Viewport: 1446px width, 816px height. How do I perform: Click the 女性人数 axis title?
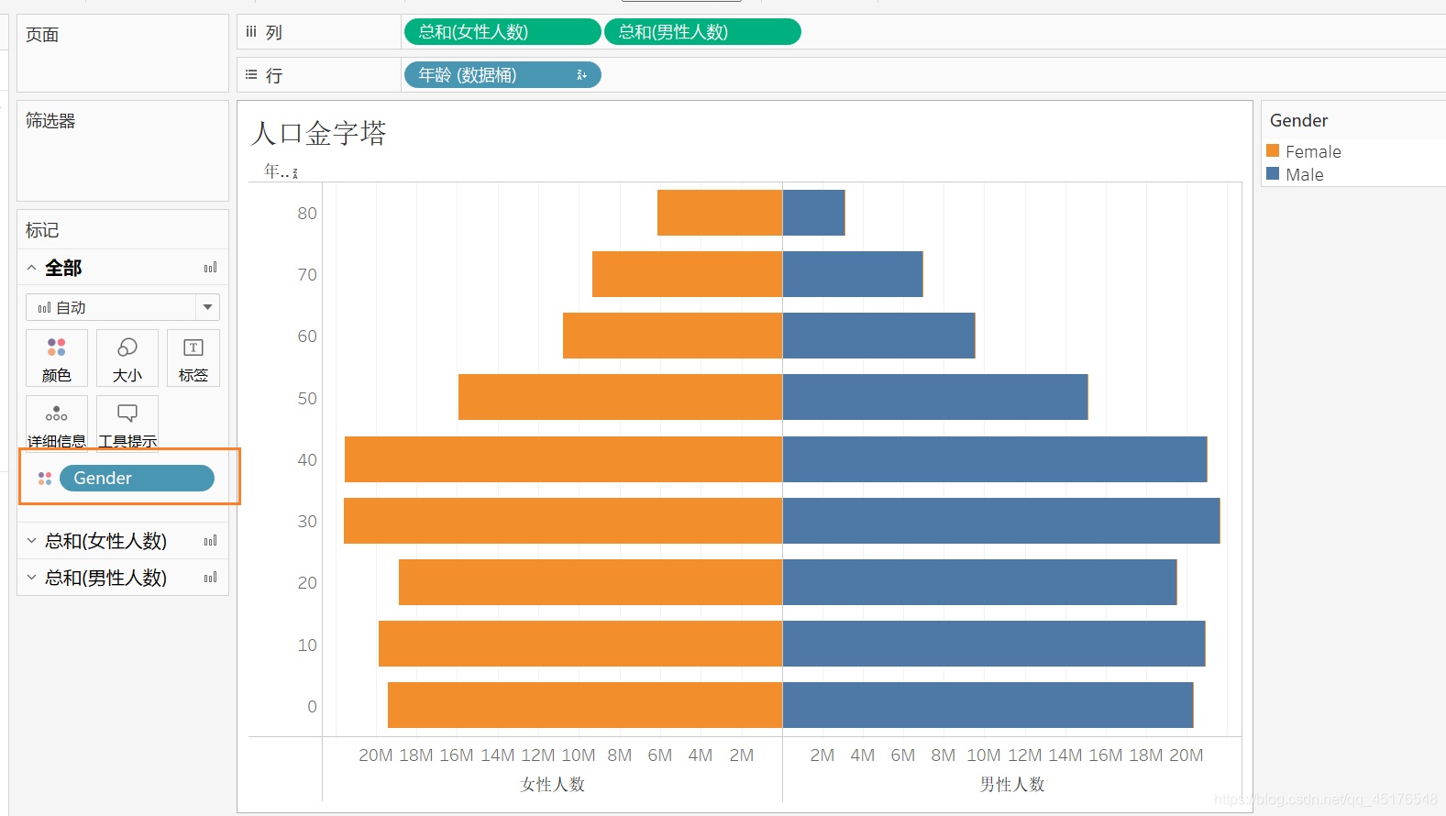(x=553, y=785)
